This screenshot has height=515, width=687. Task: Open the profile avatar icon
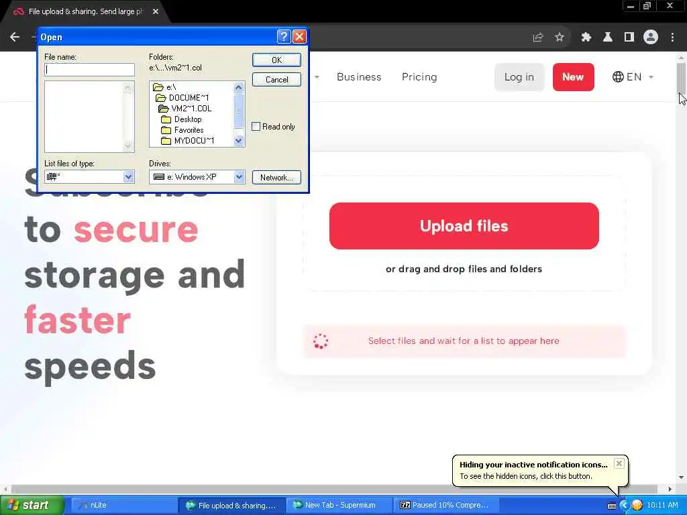click(651, 38)
